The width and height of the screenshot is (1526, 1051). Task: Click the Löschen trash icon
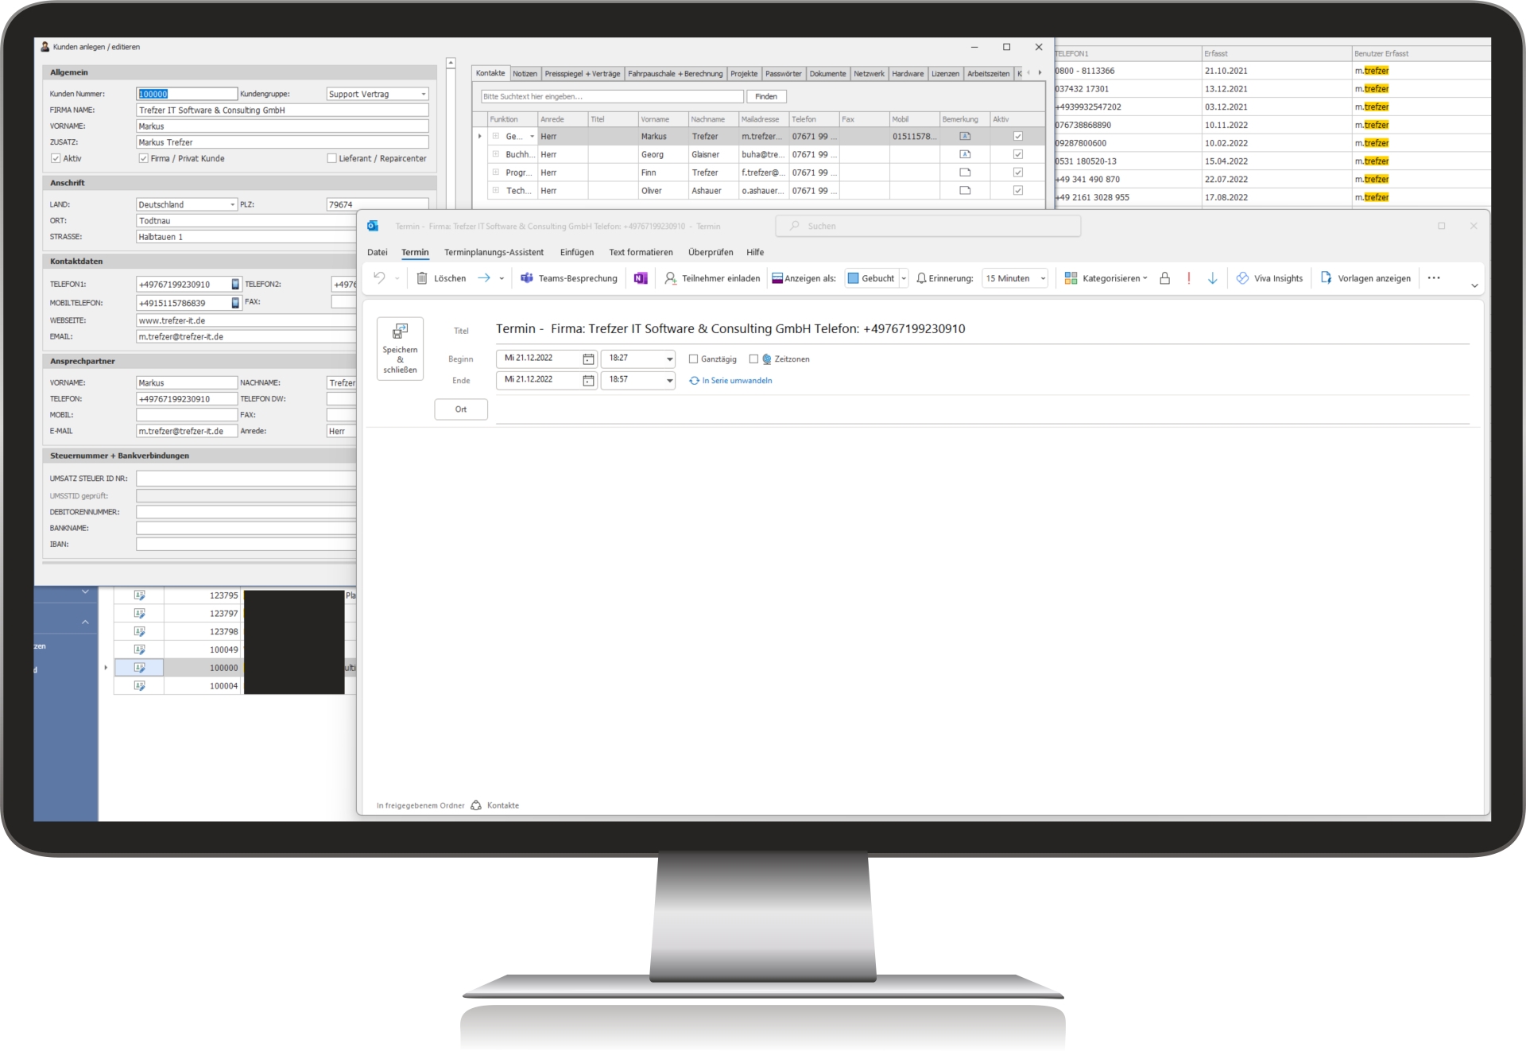tap(422, 278)
